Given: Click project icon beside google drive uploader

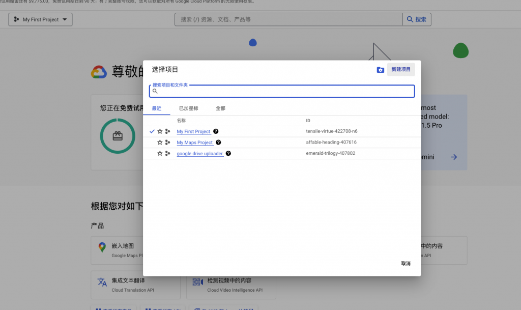Looking at the screenshot, I should (x=167, y=154).
